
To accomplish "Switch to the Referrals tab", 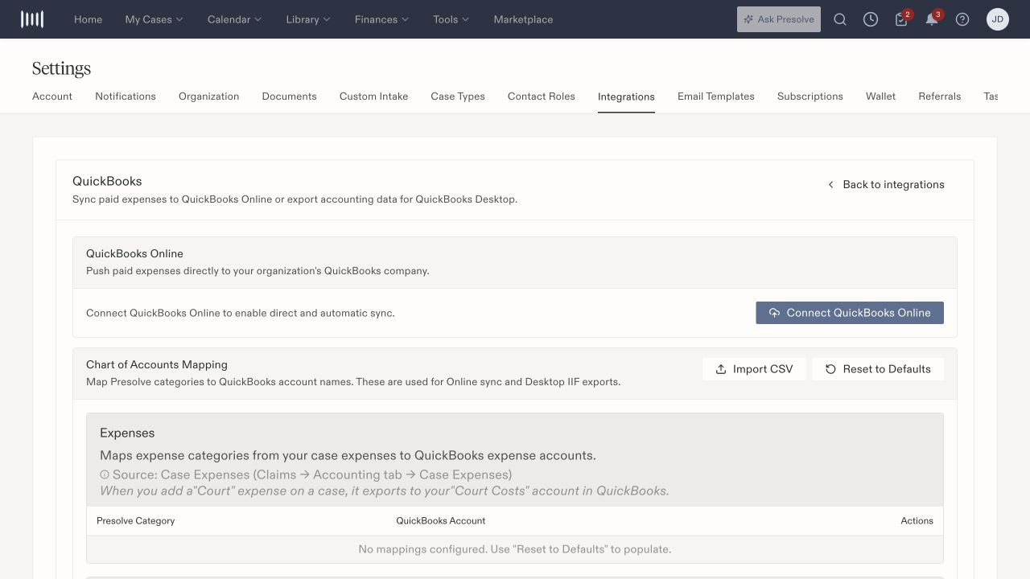I will pos(939,96).
